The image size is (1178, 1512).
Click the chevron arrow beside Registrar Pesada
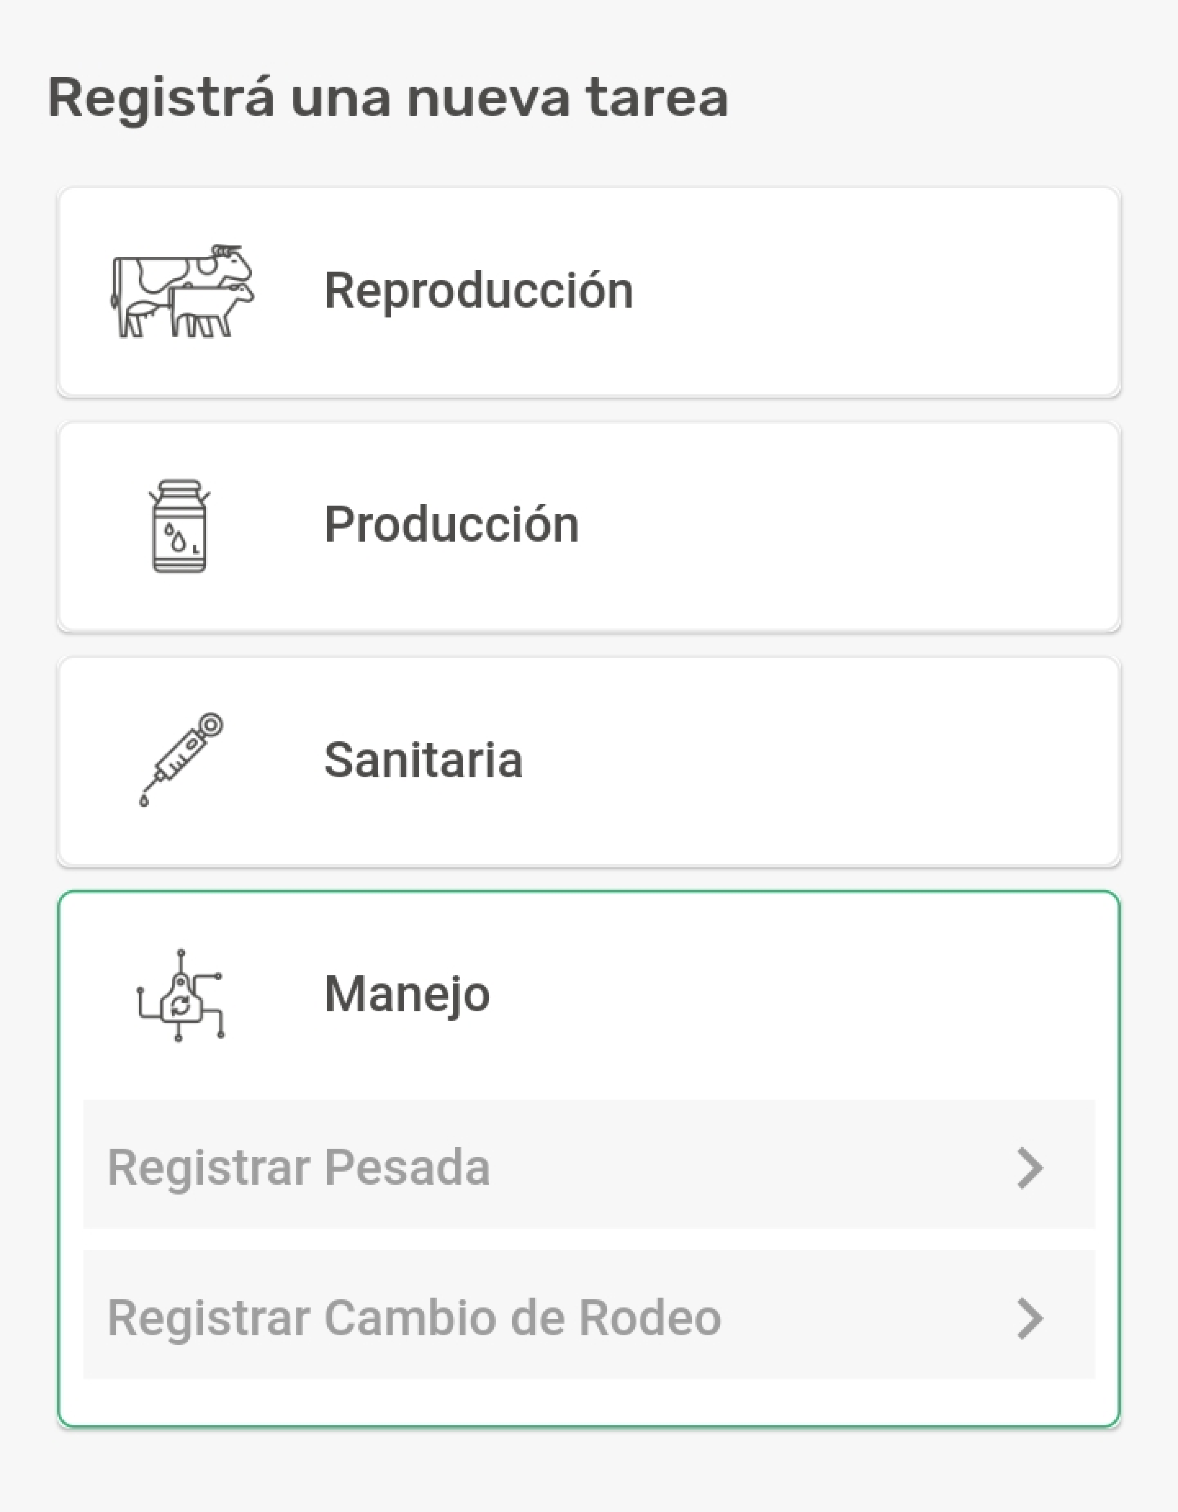coord(1029,1168)
